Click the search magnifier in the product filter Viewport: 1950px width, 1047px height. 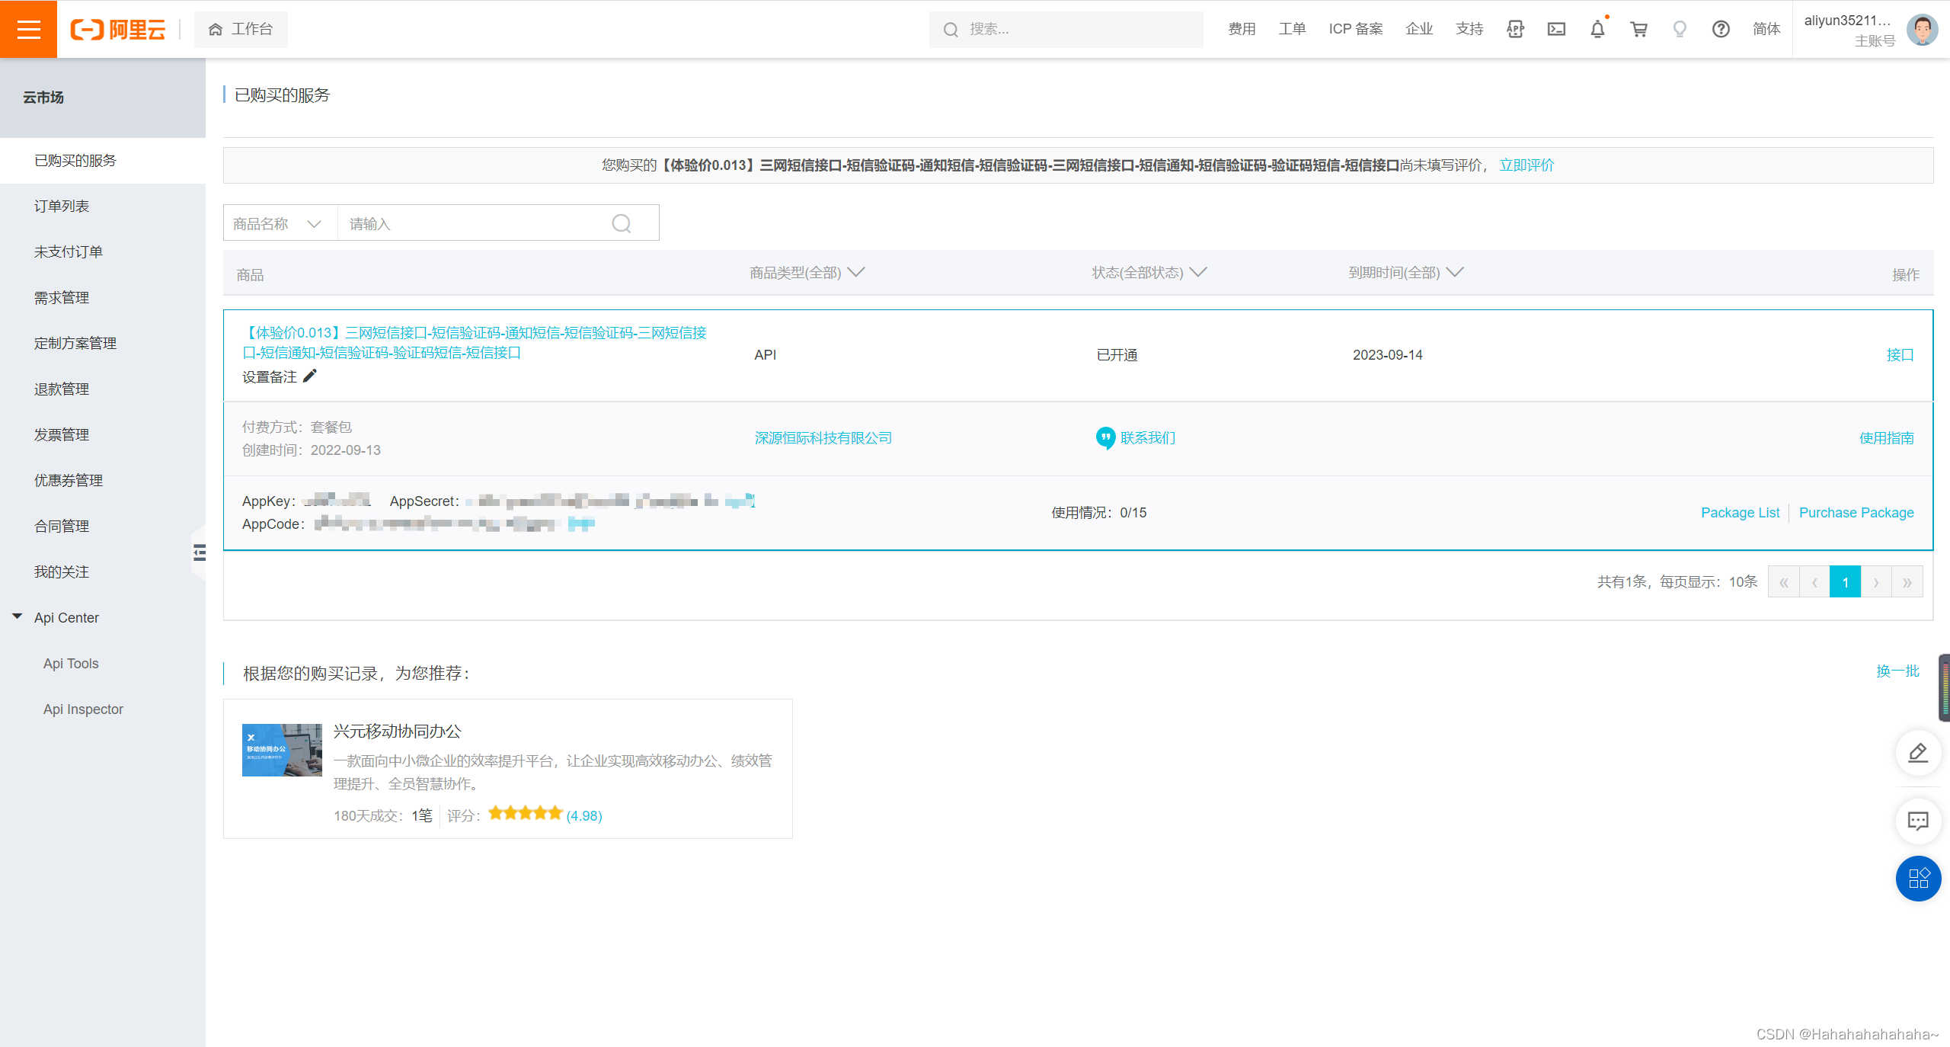[x=622, y=223]
